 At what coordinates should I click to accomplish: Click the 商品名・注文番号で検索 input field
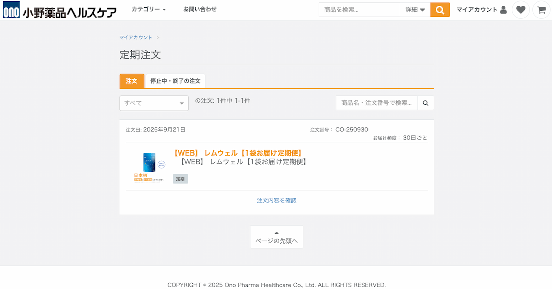click(x=376, y=103)
